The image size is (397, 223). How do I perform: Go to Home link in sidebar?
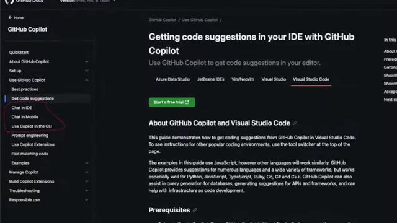[19, 18]
